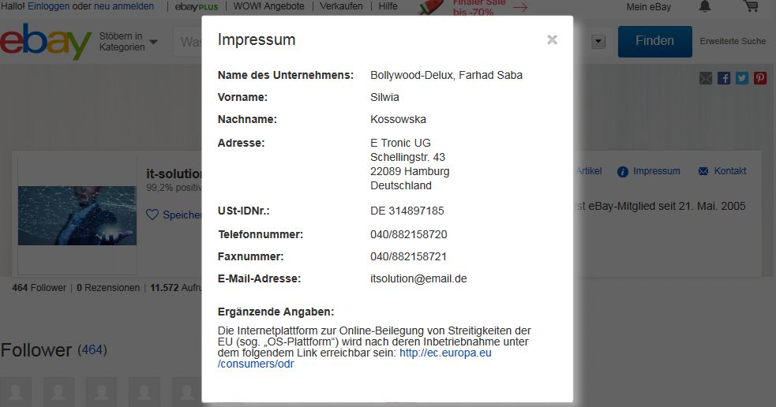This screenshot has width=776, height=407.
Task: Click the blue Impressum info icon
Action: 623,172
